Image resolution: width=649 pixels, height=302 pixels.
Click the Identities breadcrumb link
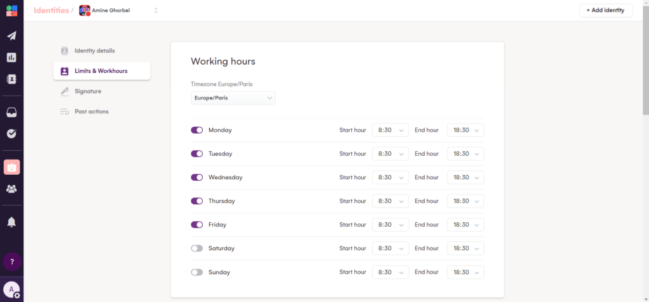tap(51, 10)
